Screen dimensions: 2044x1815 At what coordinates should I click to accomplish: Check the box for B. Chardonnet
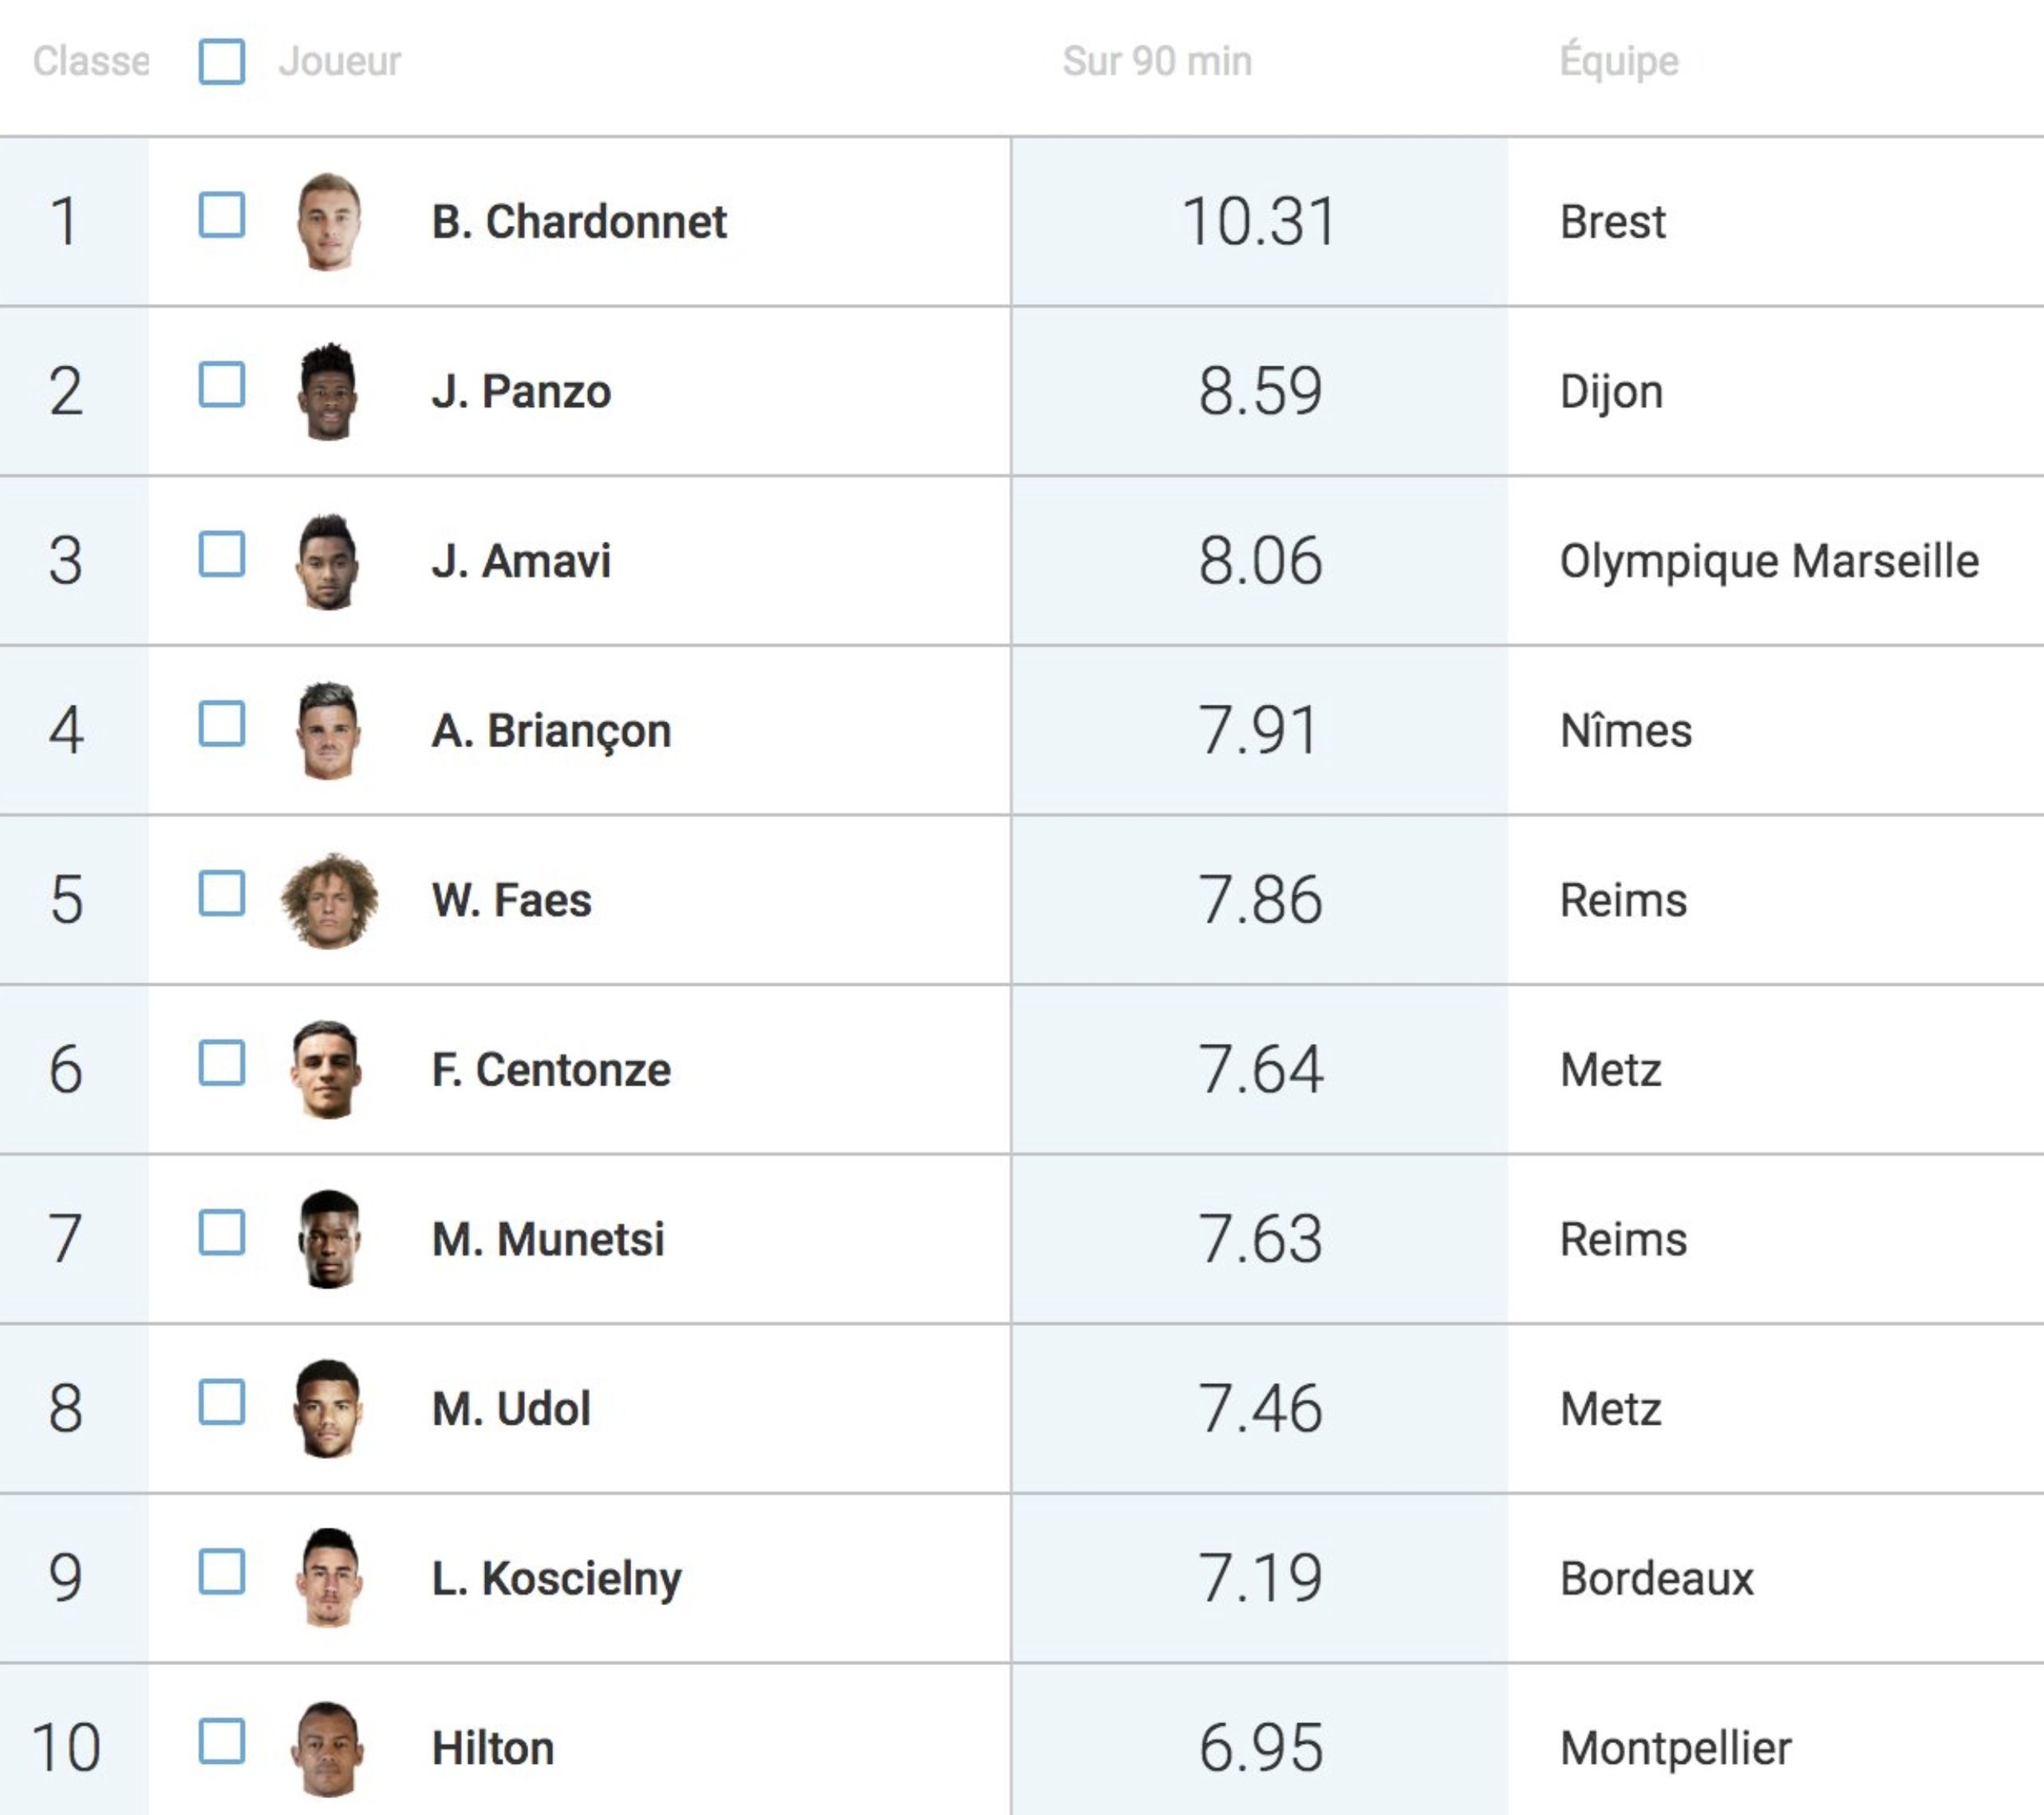click(x=222, y=216)
